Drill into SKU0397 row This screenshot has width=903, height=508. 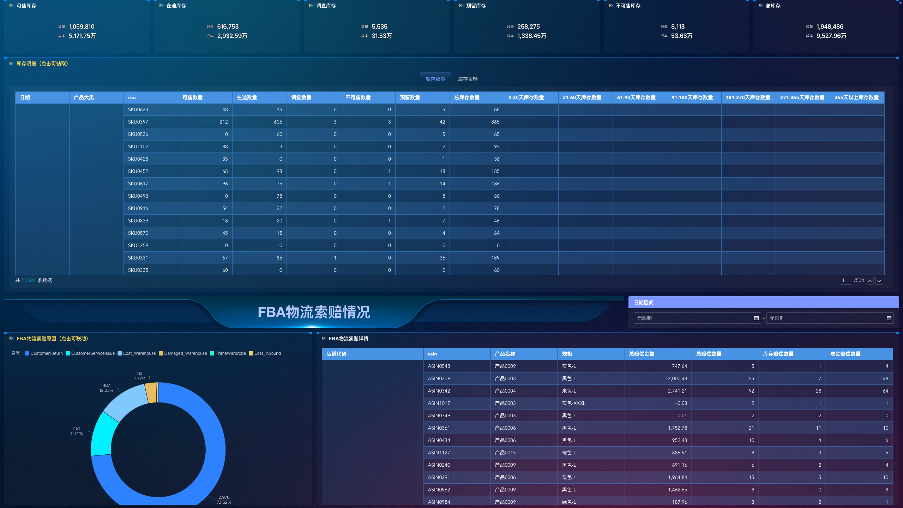pyautogui.click(x=138, y=122)
